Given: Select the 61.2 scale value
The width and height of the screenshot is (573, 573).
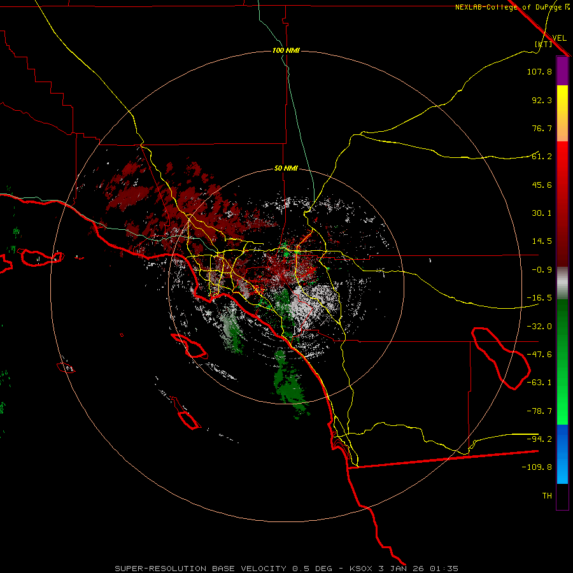Looking at the screenshot, I should [542, 157].
